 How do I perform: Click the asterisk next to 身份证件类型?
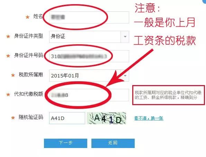coord(8,37)
